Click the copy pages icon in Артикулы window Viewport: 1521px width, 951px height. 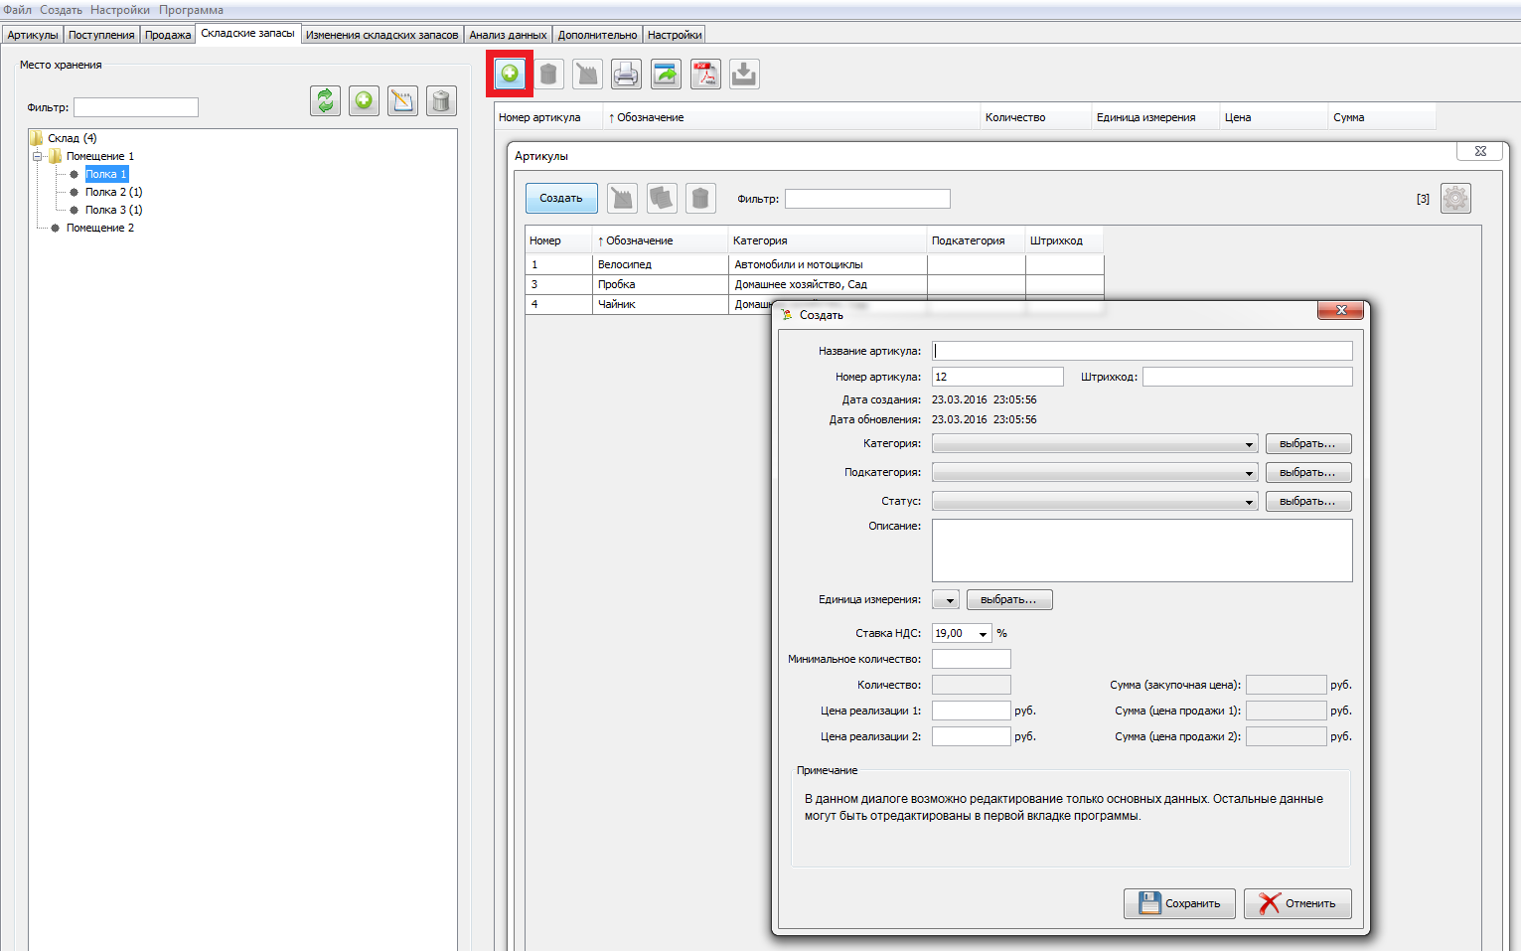click(x=662, y=198)
